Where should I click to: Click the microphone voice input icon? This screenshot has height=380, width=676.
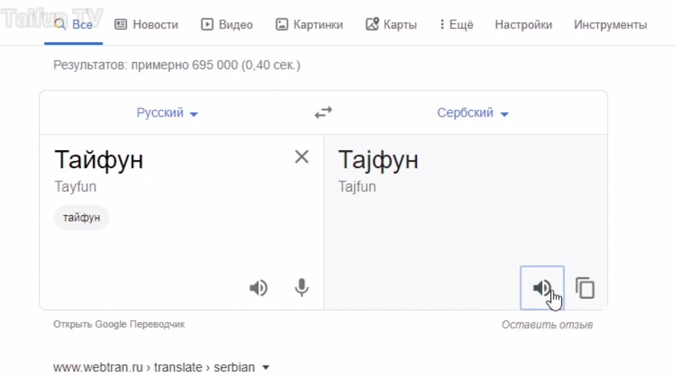click(302, 288)
